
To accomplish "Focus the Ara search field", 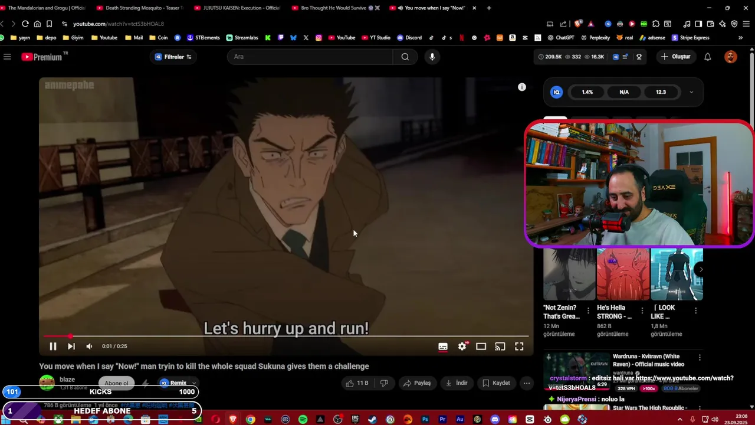I will coord(310,57).
